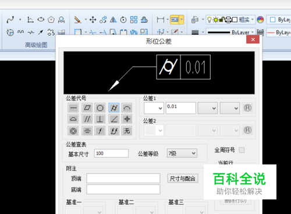291x214 pixels.
Task: Toggle the 公差1 circled R button
Action: 247,108
